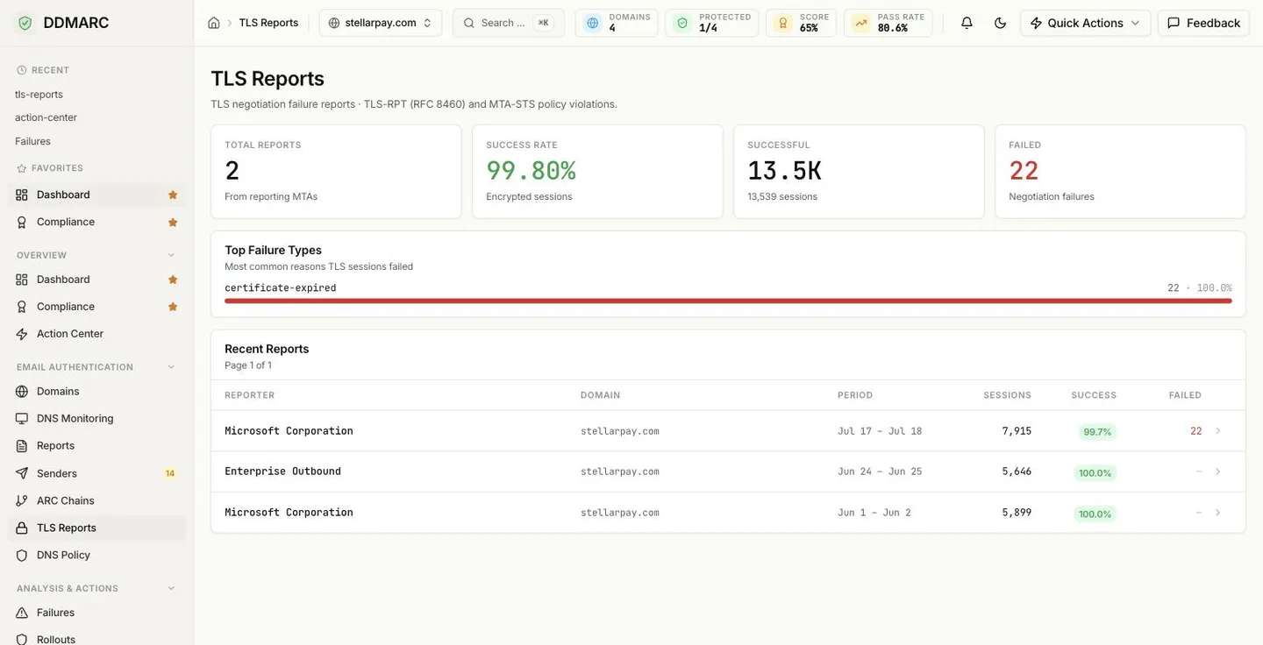The width and height of the screenshot is (1263, 645).
Task: Click DNS Monitoring monitor icon
Action: [x=22, y=419]
